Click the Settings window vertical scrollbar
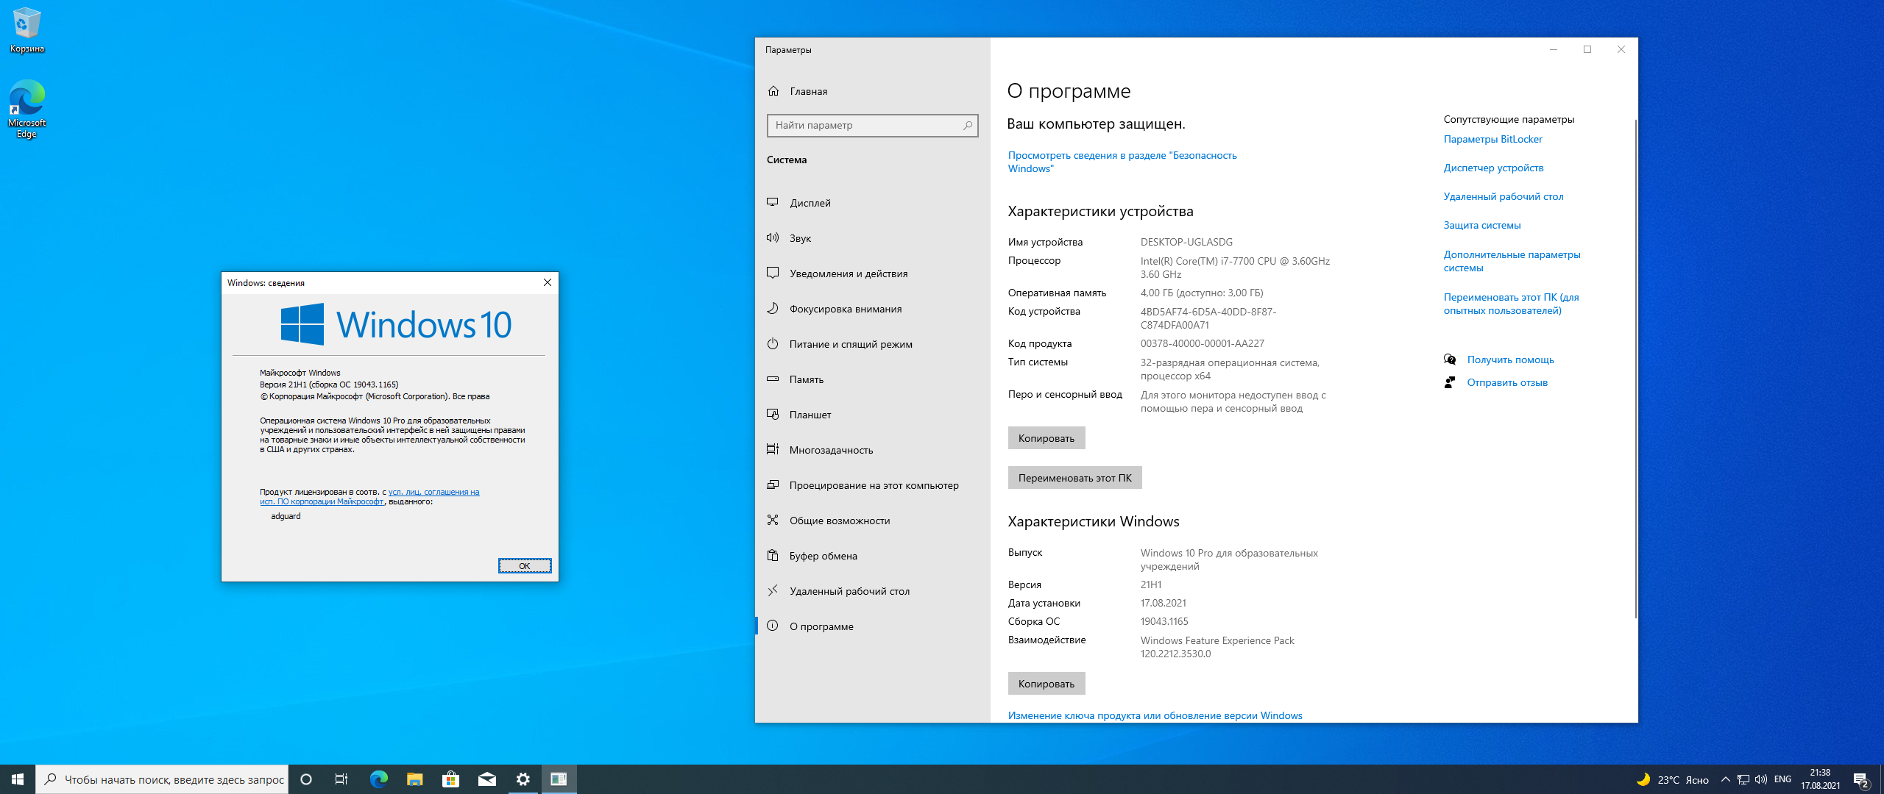This screenshot has height=794, width=1884. point(1635,368)
